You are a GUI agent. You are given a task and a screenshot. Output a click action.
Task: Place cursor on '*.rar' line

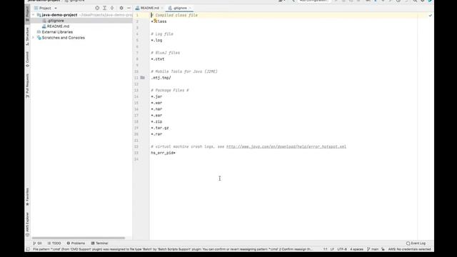point(156,134)
